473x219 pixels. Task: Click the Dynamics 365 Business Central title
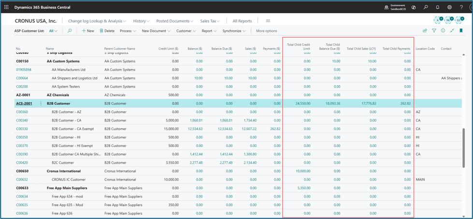click(x=42, y=7)
